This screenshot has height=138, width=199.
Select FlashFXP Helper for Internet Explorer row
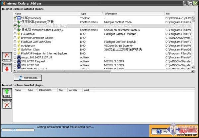point(44,53)
